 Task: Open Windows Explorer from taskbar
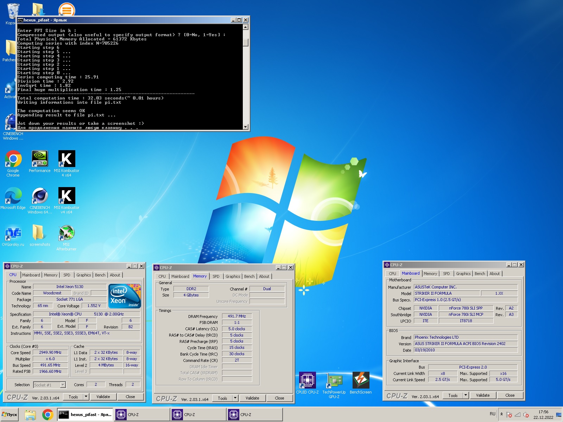click(31, 415)
